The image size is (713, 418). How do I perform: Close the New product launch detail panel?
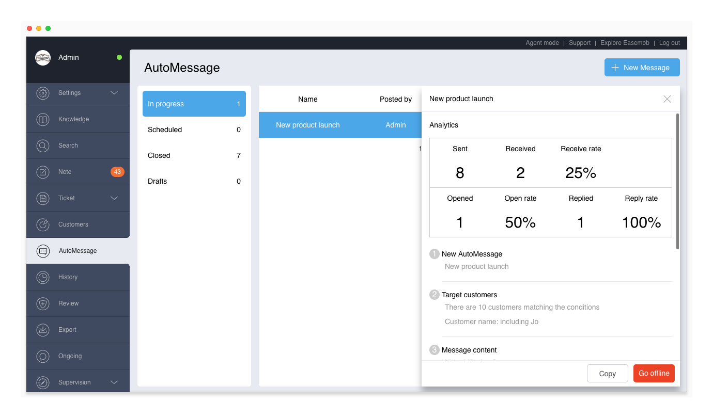tap(667, 99)
